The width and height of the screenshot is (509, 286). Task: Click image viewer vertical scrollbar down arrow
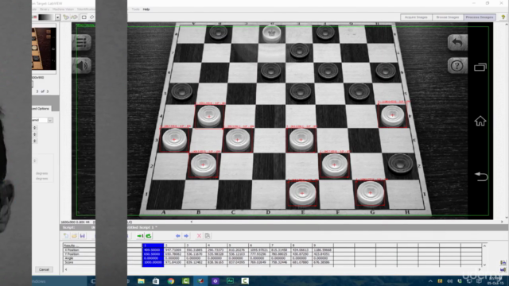click(507, 218)
